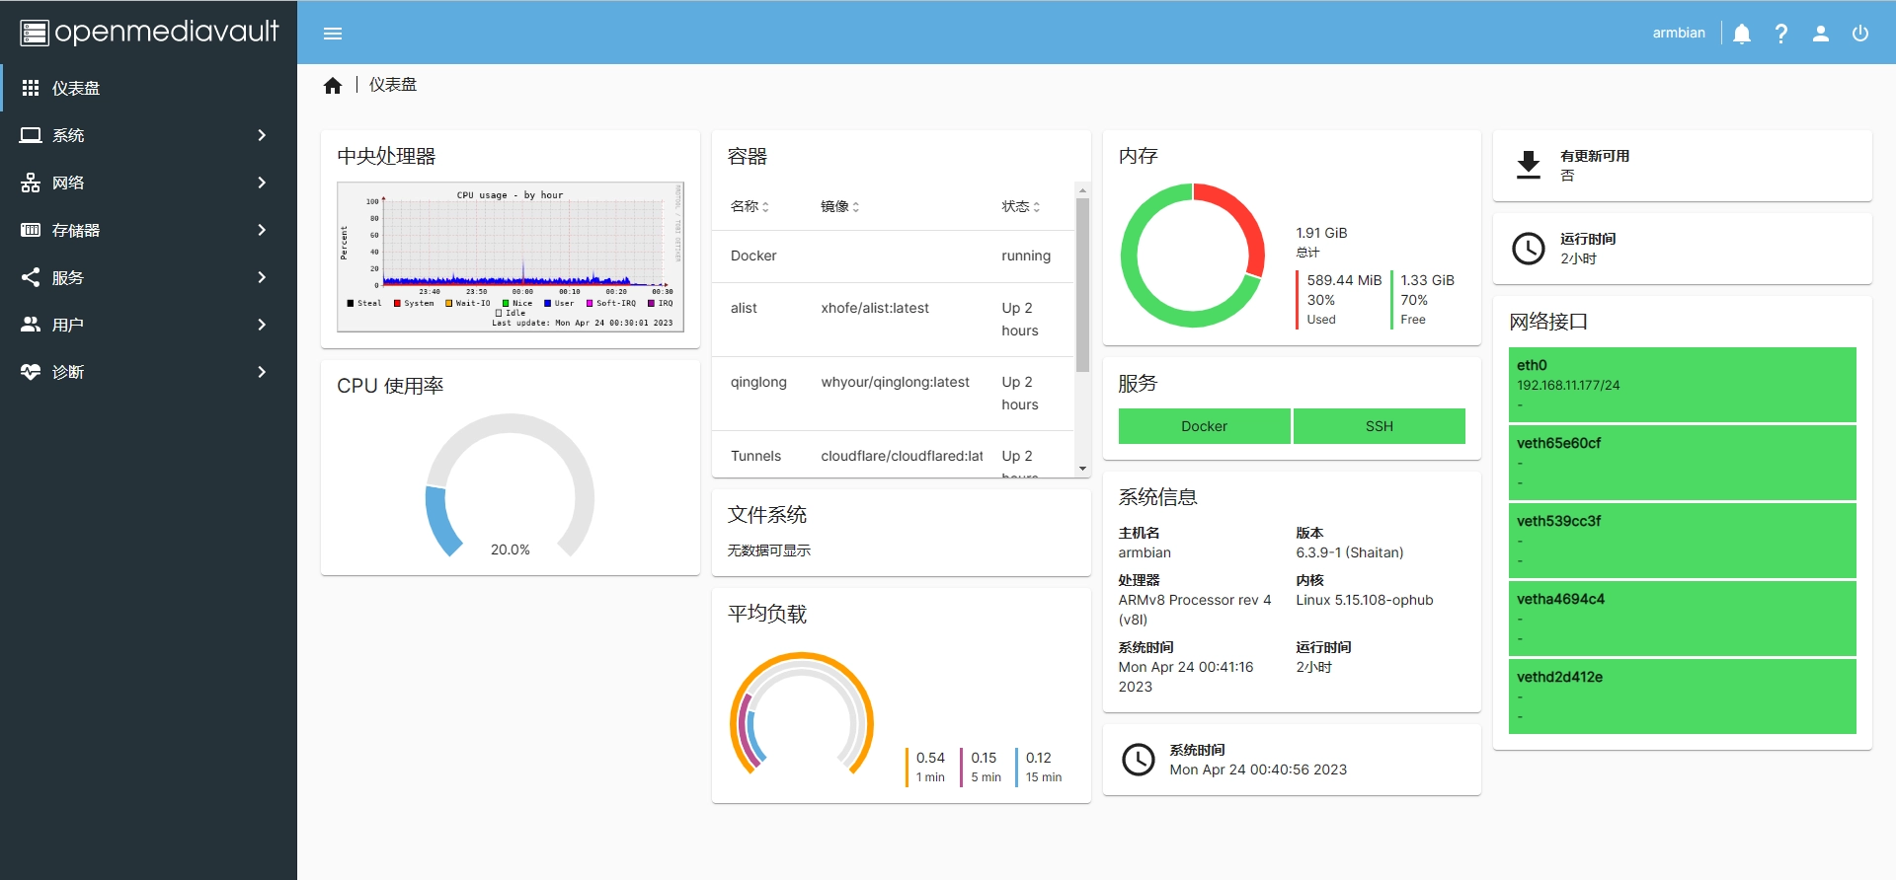Image resolution: width=1896 pixels, height=880 pixels.
Task: Click the network icon beside 网络
Action: [x=31, y=183]
